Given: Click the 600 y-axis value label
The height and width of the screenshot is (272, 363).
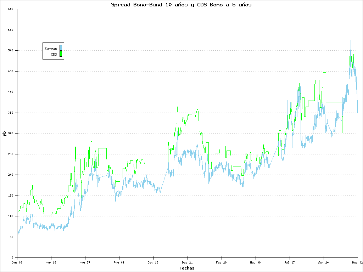Looking at the screenshot, I should [x=10, y=9].
